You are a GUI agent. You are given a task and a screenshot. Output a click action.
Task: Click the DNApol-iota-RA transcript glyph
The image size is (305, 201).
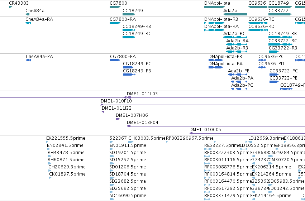(215, 30)
